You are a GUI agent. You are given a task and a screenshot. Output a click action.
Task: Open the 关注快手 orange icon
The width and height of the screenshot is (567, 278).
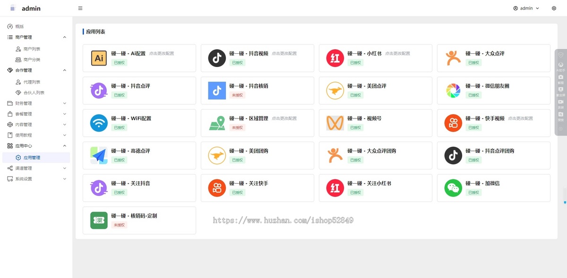click(x=217, y=188)
